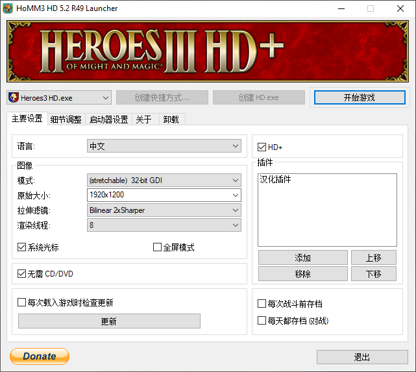416x372 pixels.
Task: Enable 每天都存档 (对战) checkbox
Action: [x=262, y=321]
